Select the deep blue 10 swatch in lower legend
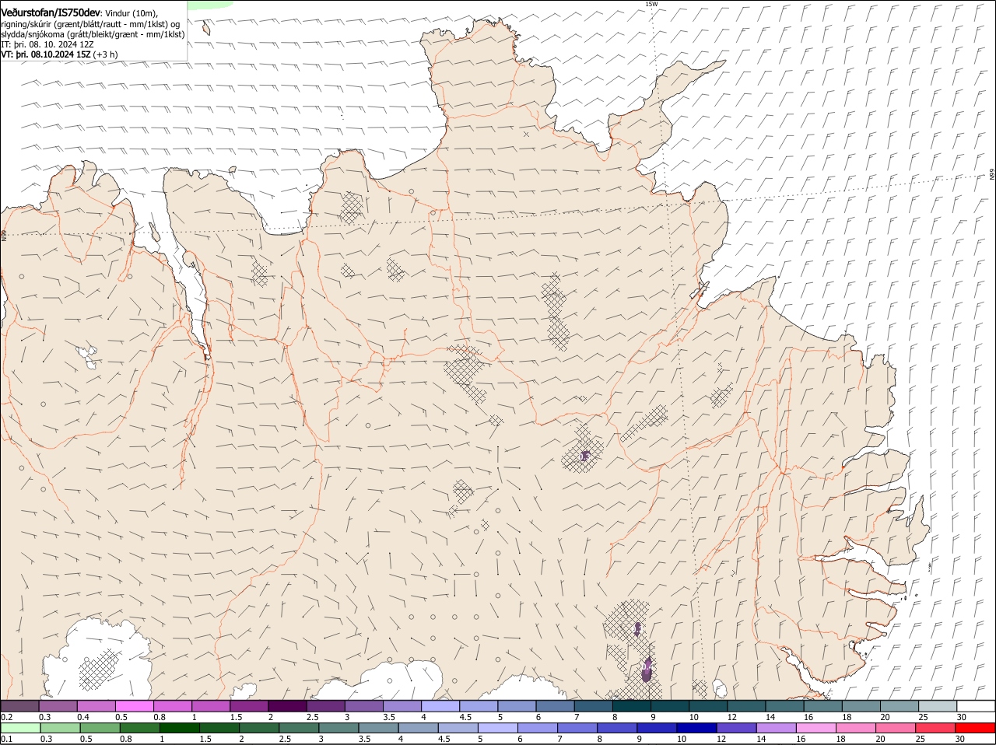This screenshot has width=996, height=745. pos(696,728)
